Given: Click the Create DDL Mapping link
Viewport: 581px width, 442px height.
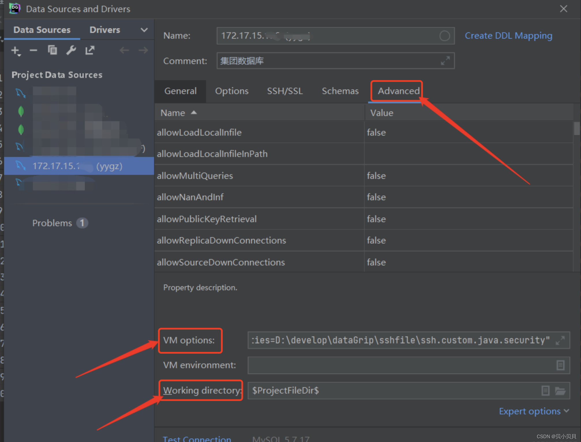Looking at the screenshot, I should point(508,36).
